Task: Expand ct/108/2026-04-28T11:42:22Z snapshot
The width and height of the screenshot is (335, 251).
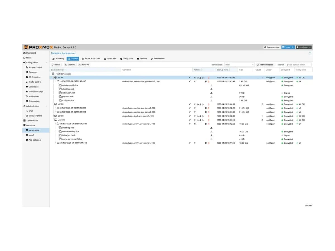Action: click(56, 108)
